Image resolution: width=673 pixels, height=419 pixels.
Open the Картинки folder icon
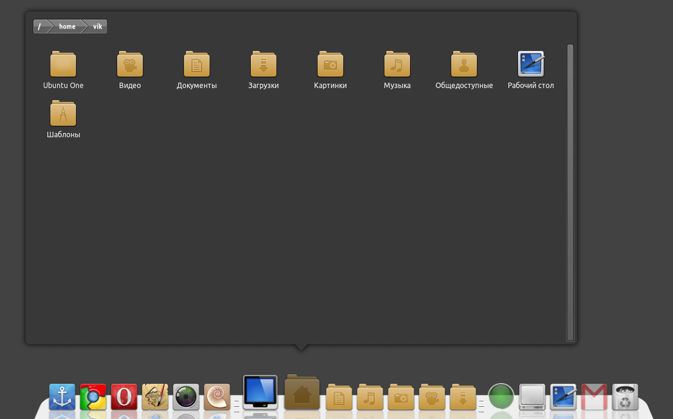click(330, 64)
